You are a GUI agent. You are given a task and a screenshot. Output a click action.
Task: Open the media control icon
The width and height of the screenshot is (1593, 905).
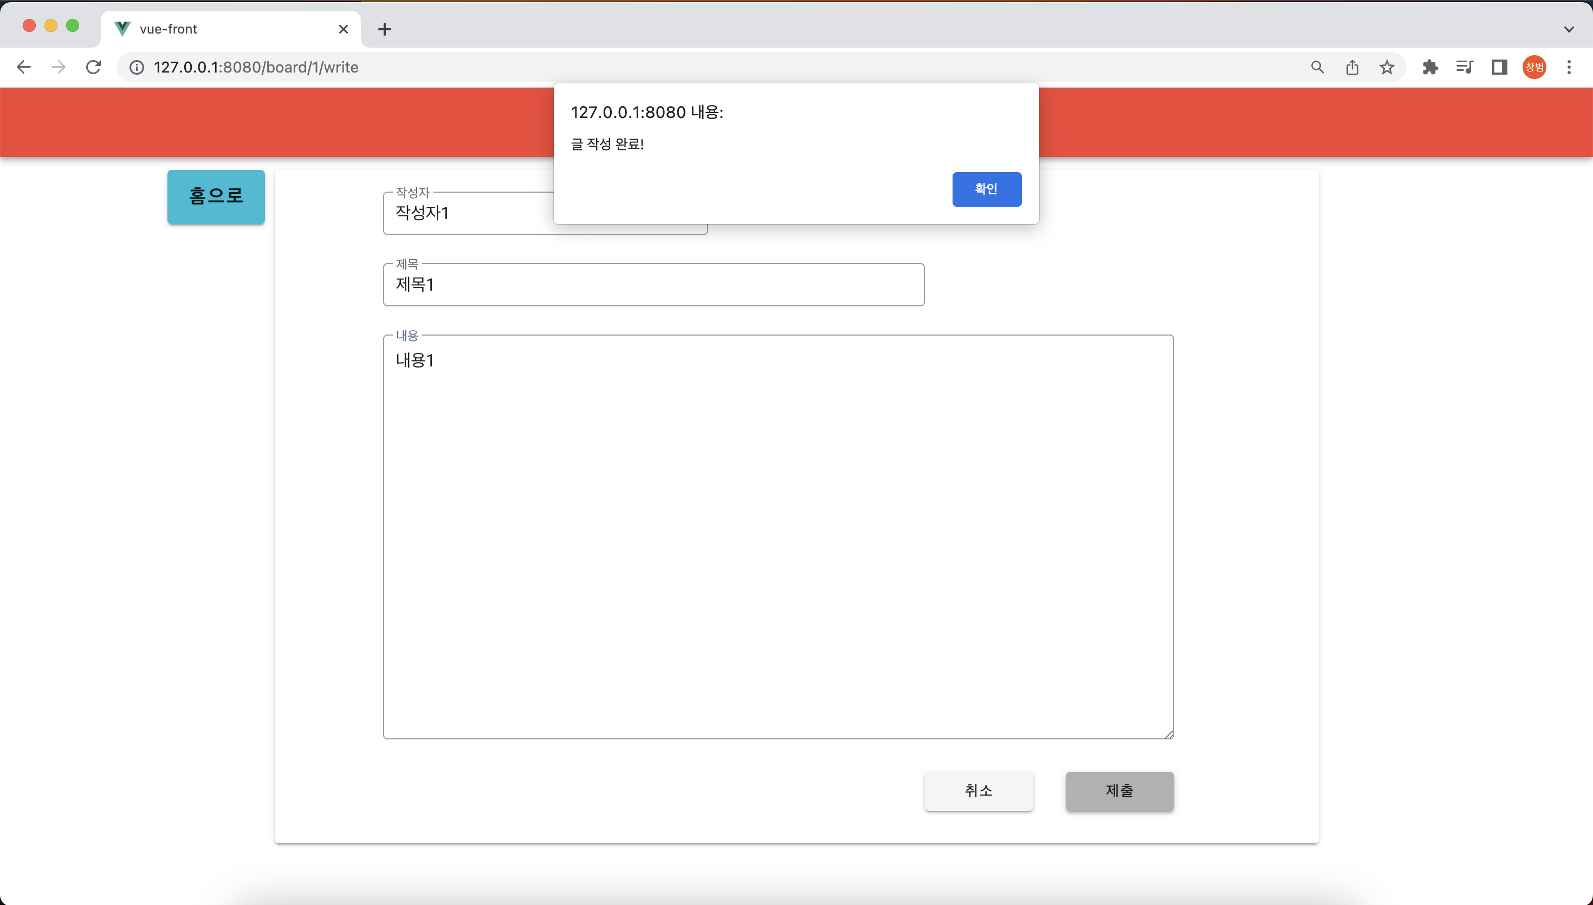pyautogui.click(x=1464, y=67)
